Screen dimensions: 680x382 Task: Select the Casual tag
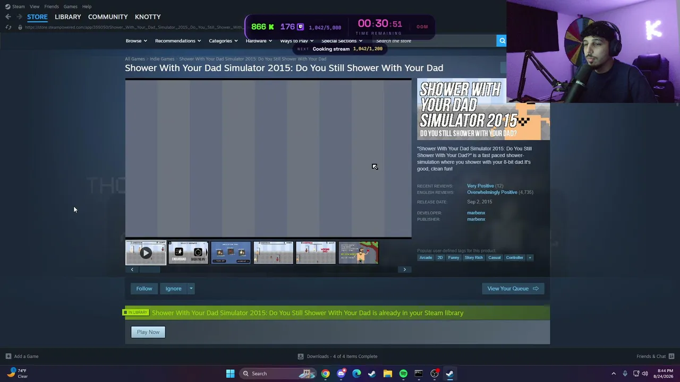495,258
